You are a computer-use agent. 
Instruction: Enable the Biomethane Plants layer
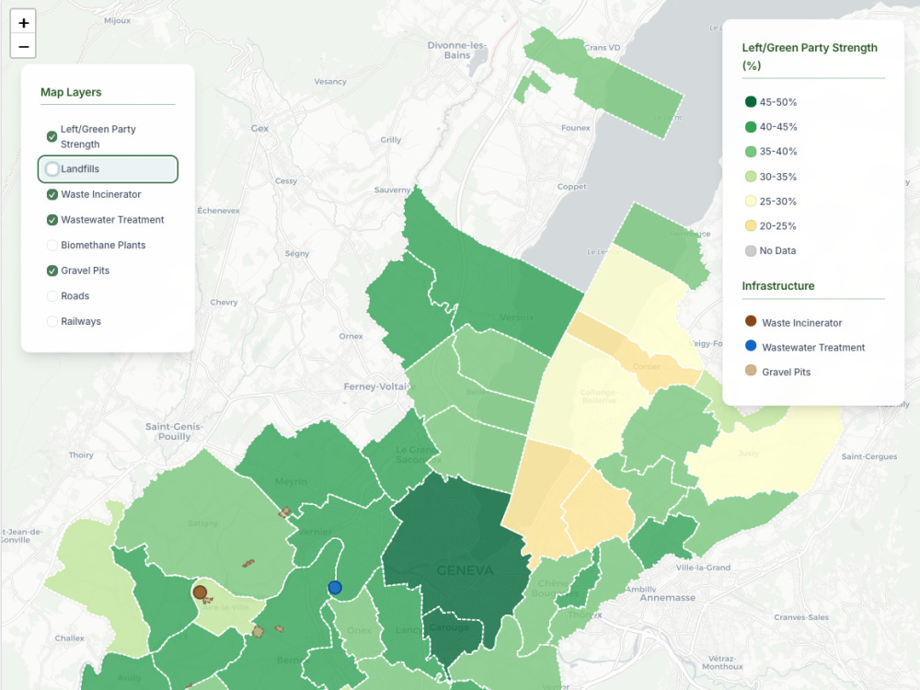point(52,246)
